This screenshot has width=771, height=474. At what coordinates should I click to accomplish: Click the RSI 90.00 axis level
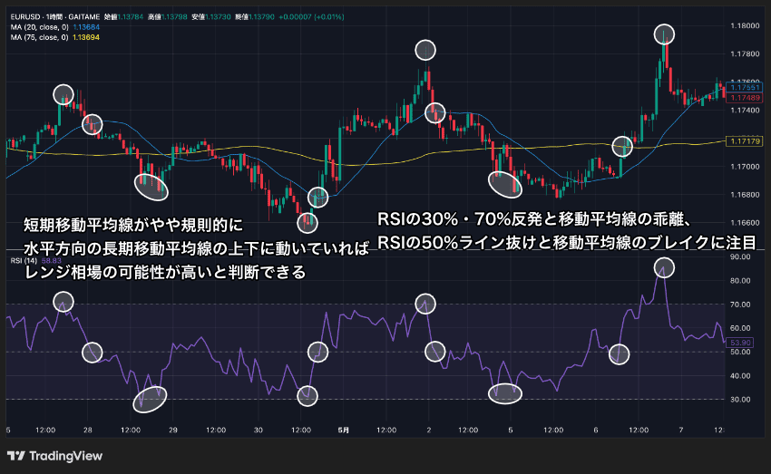click(x=740, y=256)
